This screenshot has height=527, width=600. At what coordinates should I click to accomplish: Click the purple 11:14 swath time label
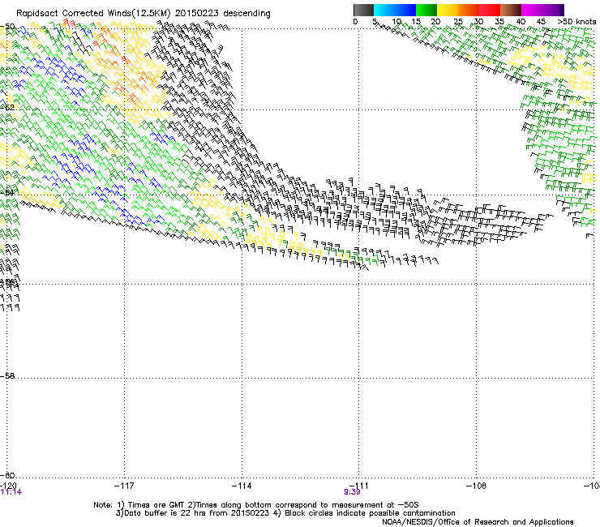click(11, 492)
